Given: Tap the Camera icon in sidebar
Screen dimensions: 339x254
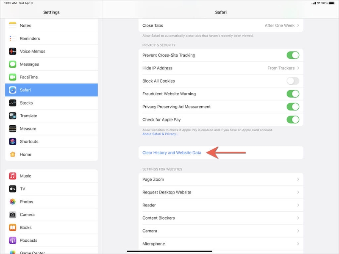Looking at the screenshot, I should 13,215.
